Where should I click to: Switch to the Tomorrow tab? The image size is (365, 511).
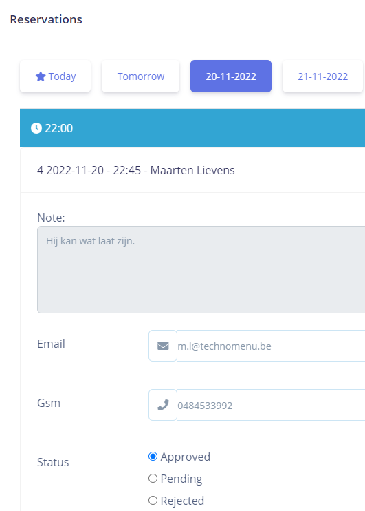pos(140,76)
